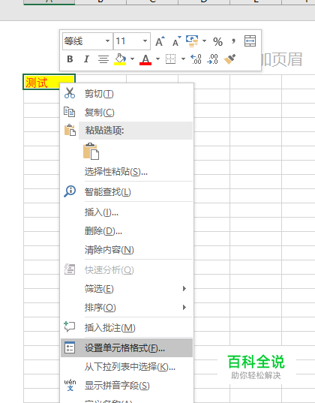Screen dimensions: 315x403
Task: Open 设置单元格格式(F)...
Action: [127, 348]
